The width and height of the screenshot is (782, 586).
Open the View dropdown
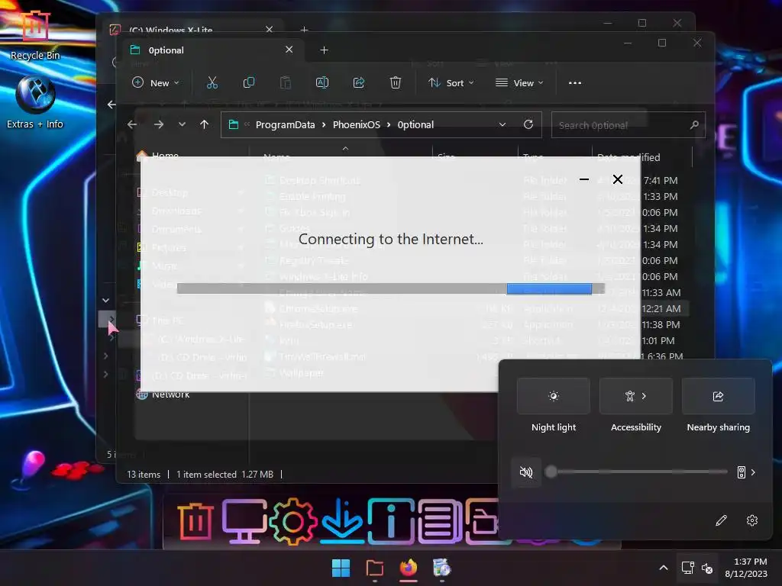(x=519, y=82)
